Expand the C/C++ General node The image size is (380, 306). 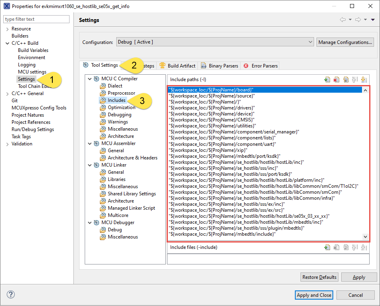pyautogui.click(x=7, y=94)
